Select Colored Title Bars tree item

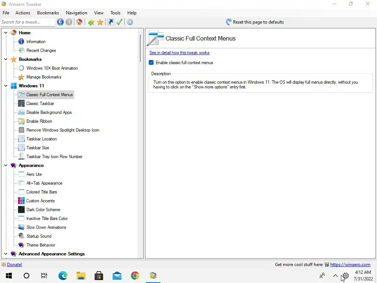coord(42,192)
